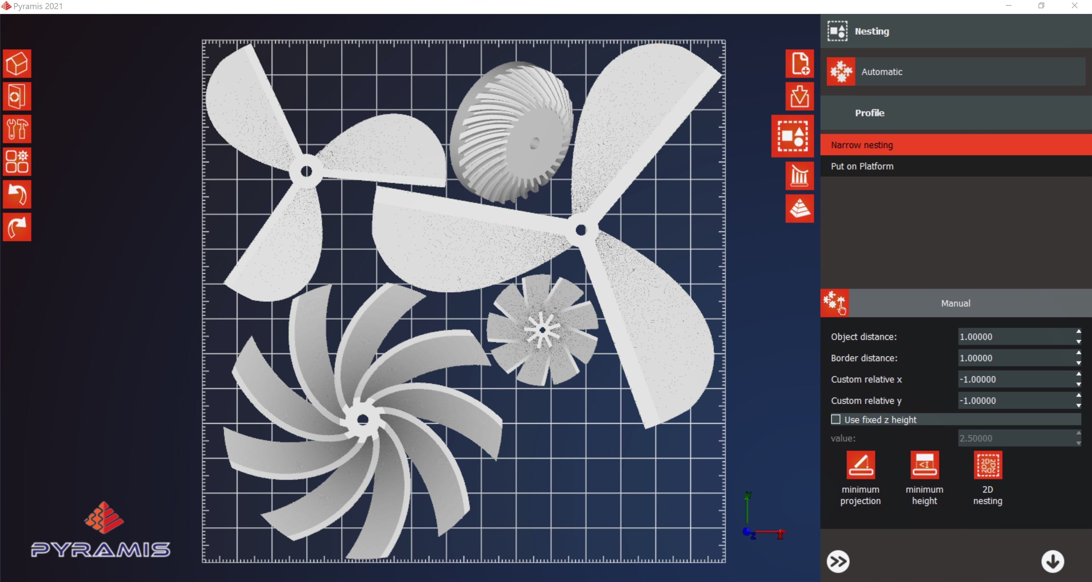Click the Manual section header

956,303
